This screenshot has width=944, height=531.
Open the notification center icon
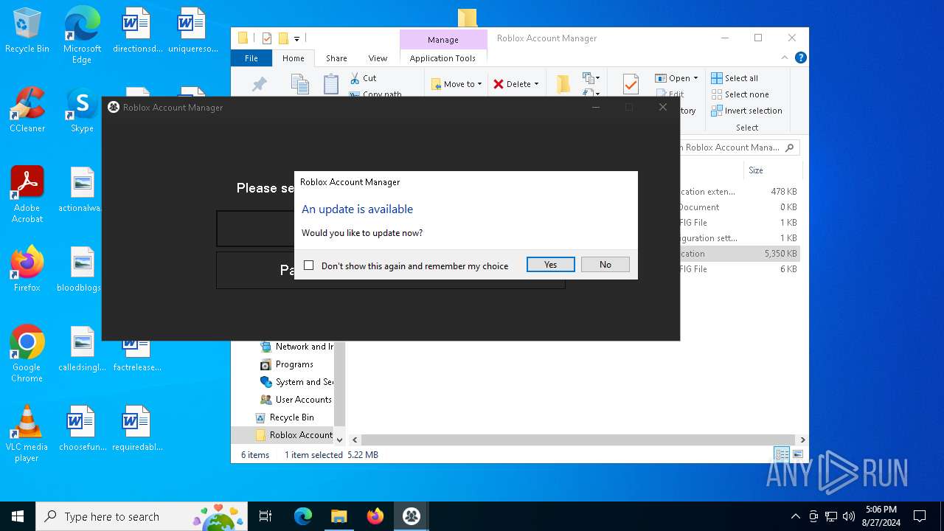click(x=920, y=516)
